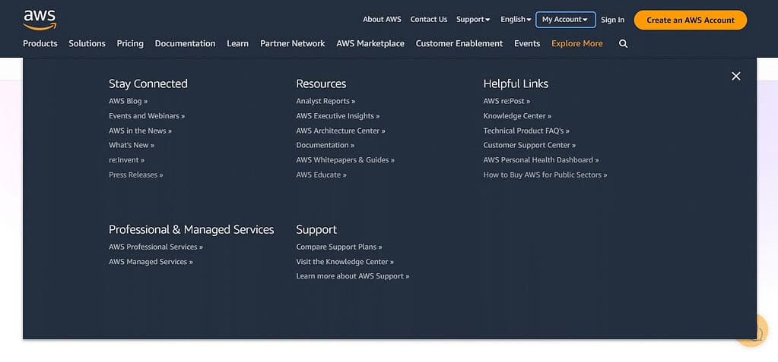Expand the My Account dropdown
Screen dimensions: 778x362
point(566,19)
